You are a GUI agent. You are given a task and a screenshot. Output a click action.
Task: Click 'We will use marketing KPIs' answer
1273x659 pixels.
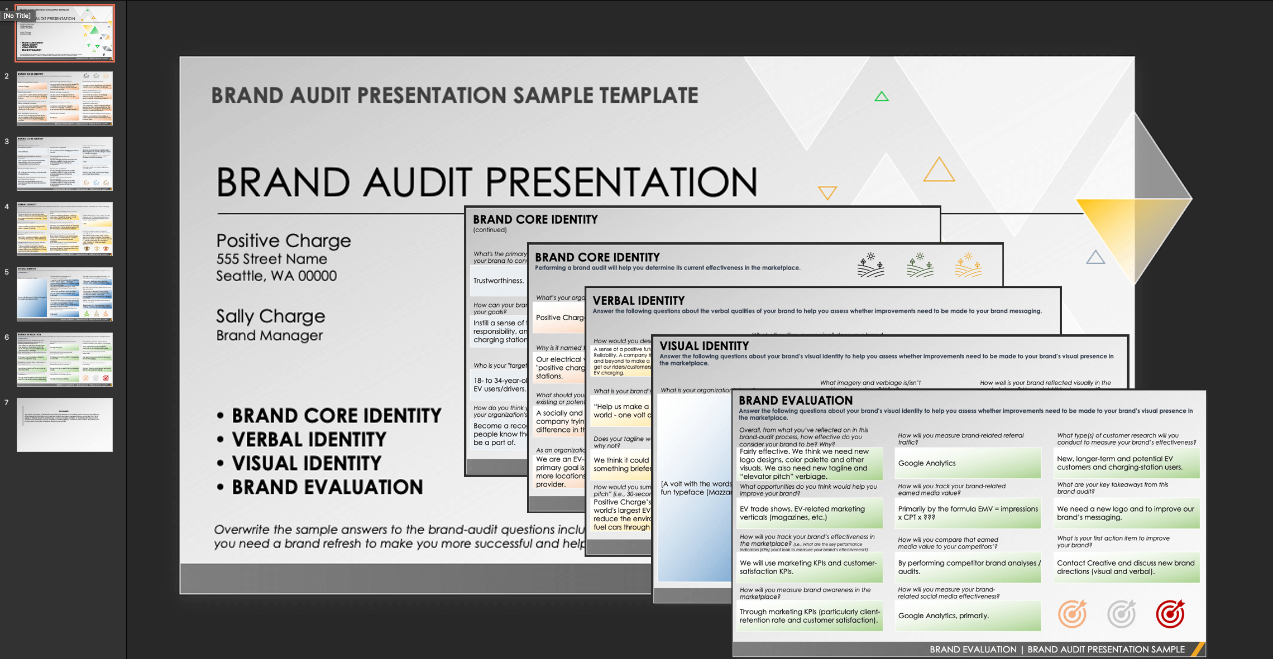(x=810, y=567)
